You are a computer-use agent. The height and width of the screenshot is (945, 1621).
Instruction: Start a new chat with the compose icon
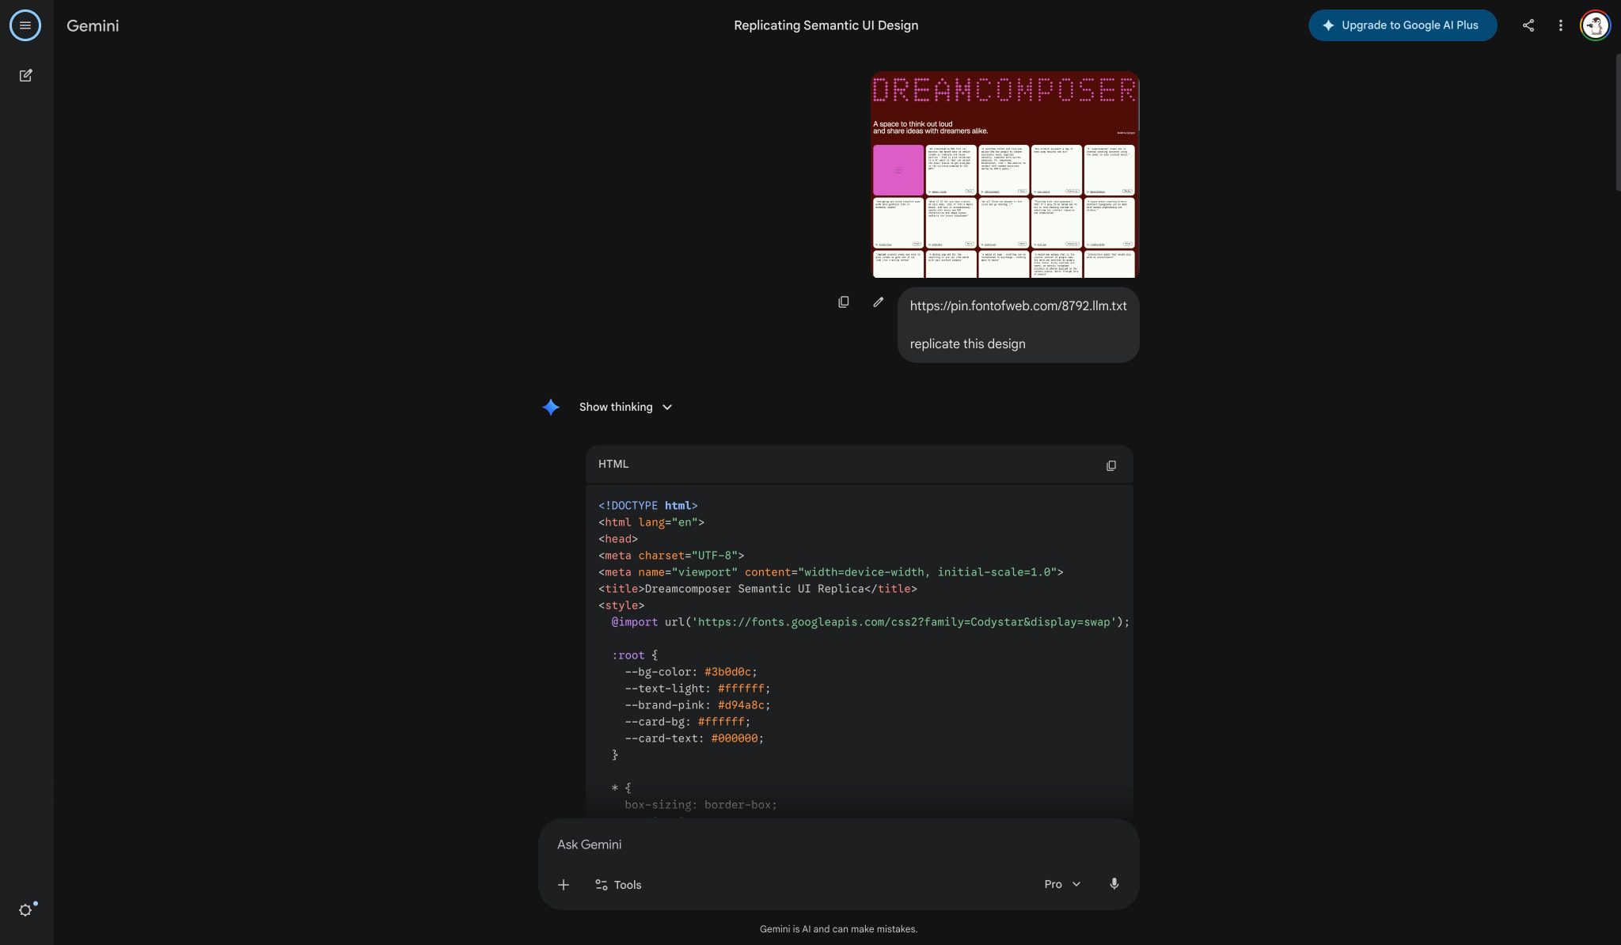click(25, 75)
